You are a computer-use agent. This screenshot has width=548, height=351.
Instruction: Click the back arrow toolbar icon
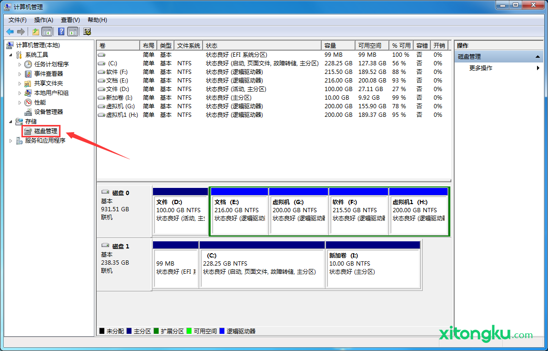(10, 31)
